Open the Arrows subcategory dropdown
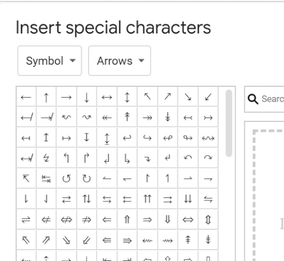Image resolution: width=284 pixels, height=261 pixels. tap(119, 61)
